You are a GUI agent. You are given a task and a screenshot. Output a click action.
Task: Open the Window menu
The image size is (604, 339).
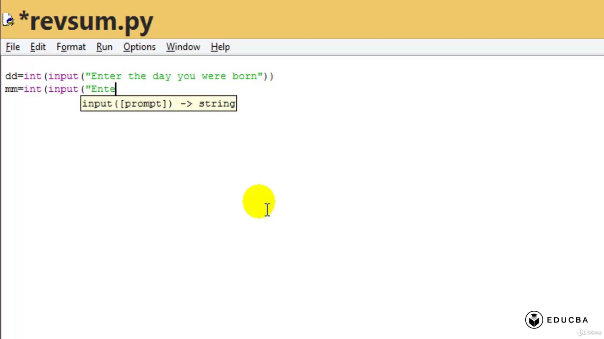(x=183, y=47)
